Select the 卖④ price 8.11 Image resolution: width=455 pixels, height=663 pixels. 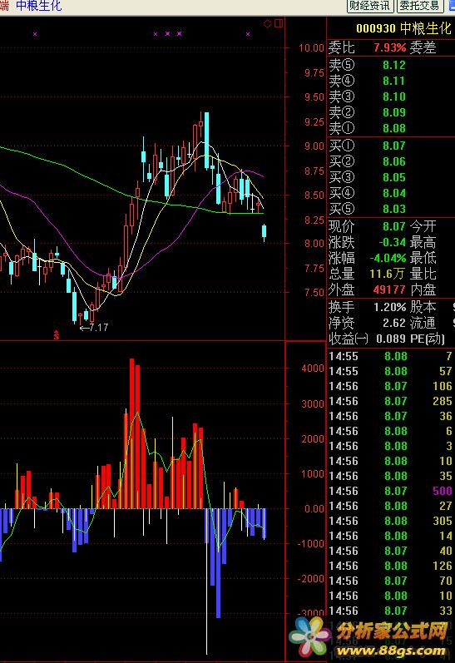(x=394, y=81)
